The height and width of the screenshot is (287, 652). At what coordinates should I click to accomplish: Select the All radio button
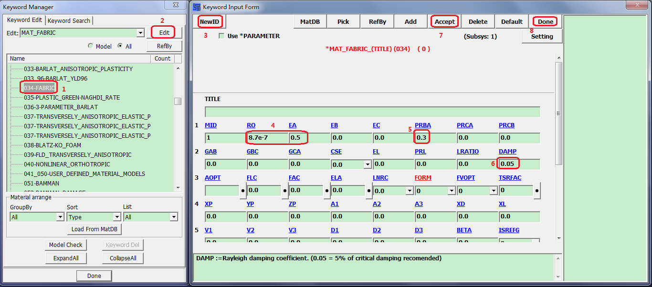coord(120,46)
